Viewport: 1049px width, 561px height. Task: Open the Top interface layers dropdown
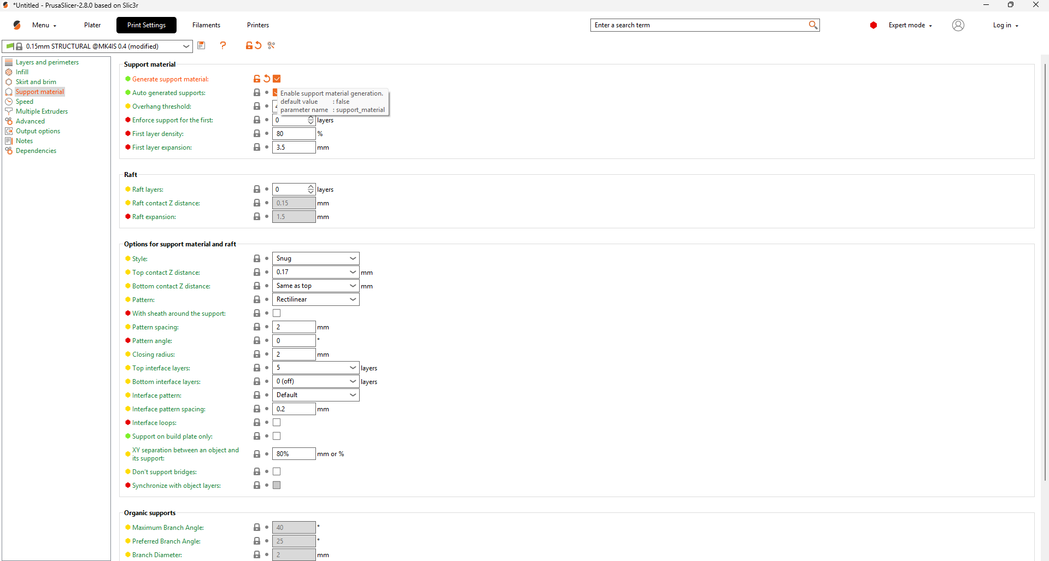point(315,368)
